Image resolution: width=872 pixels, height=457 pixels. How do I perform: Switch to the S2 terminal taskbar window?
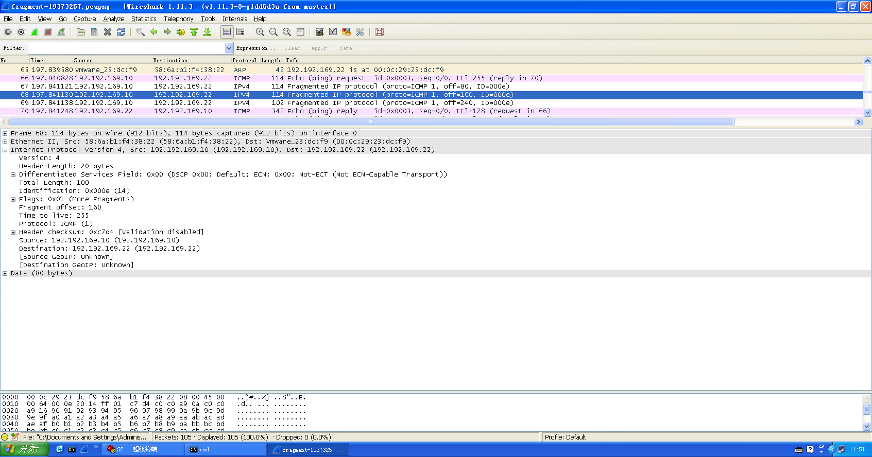point(143,449)
